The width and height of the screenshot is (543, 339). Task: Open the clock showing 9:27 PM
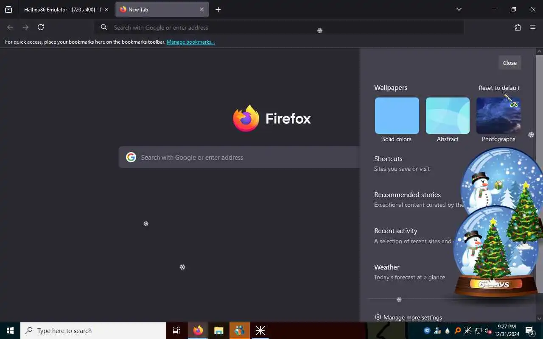point(507,331)
